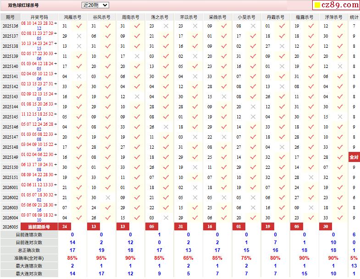Click the gray X for 小旻杀号 in row 2025136
This screenshot has width=360, height=279.
click(253, 26)
